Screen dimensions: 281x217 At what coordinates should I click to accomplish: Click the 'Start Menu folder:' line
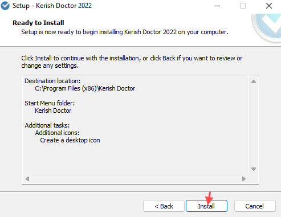tap(50, 103)
